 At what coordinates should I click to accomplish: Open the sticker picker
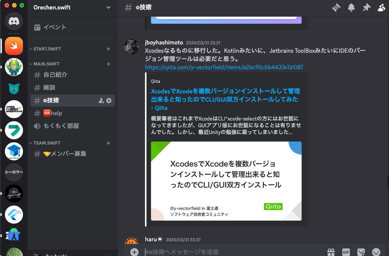click(x=361, y=252)
